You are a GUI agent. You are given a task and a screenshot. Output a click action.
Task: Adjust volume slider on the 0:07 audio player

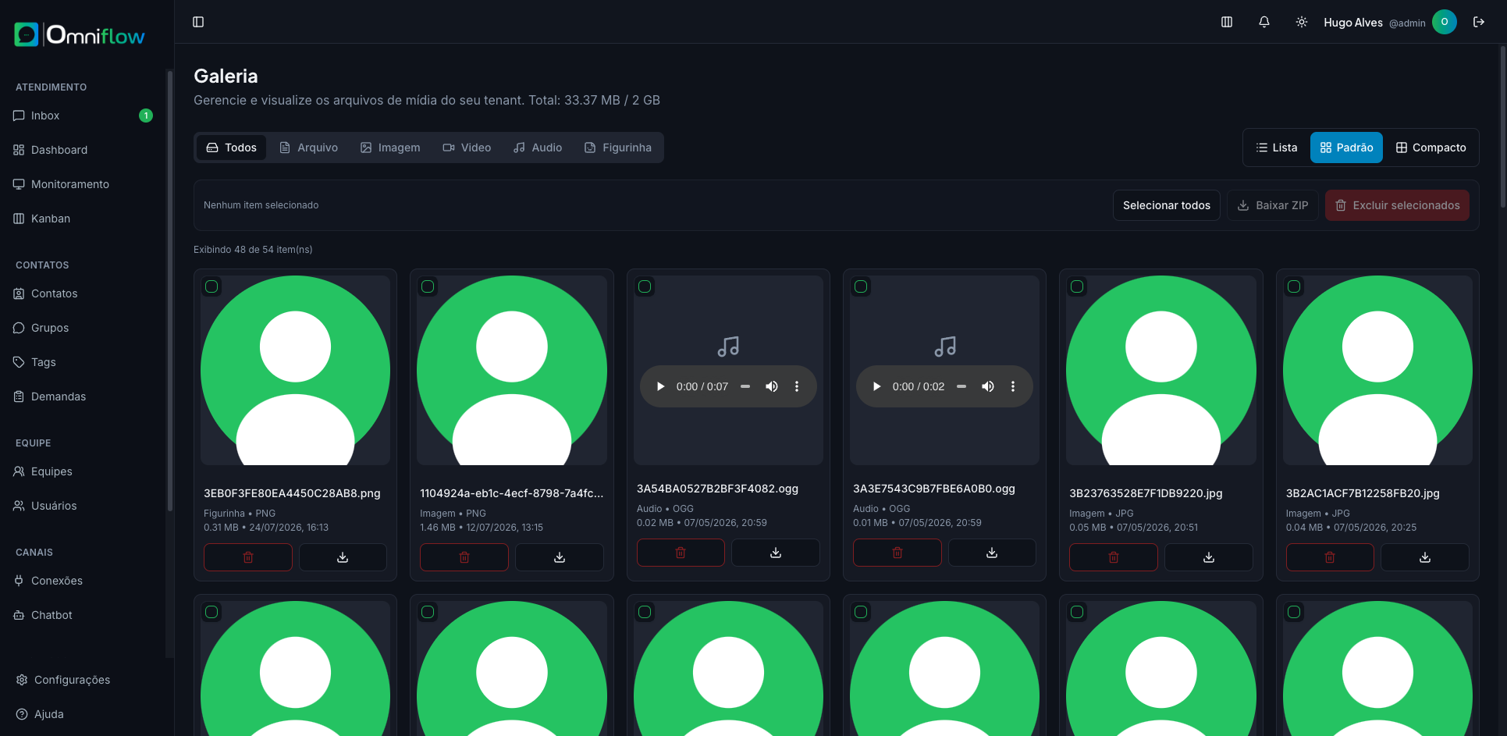coord(745,386)
